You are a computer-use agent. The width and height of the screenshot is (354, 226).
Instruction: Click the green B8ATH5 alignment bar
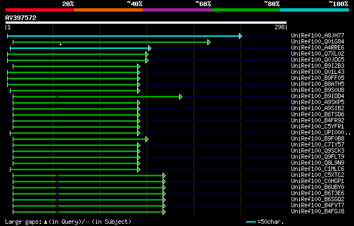72,84
